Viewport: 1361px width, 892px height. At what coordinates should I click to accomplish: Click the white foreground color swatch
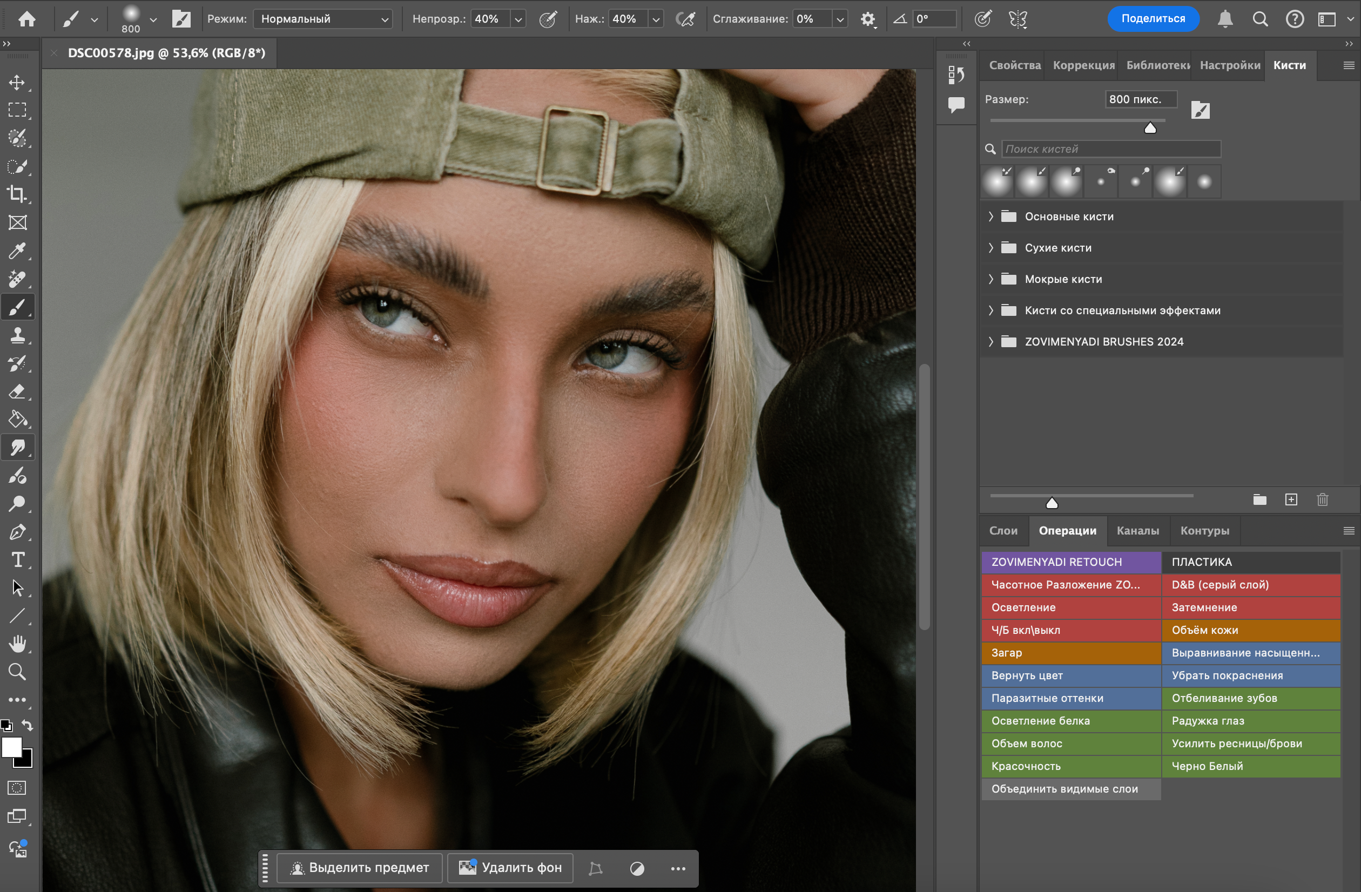tap(11, 747)
